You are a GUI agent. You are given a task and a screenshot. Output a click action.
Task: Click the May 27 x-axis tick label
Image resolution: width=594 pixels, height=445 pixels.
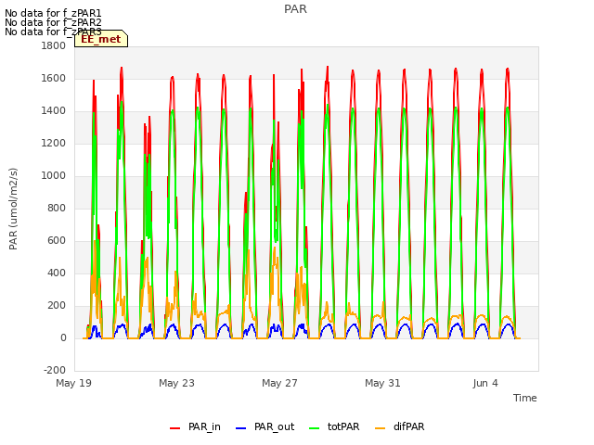click(279, 383)
